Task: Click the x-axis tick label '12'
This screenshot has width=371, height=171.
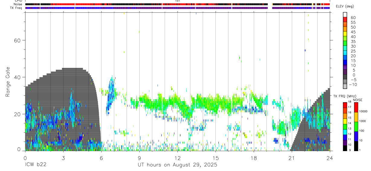Action: point(177,158)
